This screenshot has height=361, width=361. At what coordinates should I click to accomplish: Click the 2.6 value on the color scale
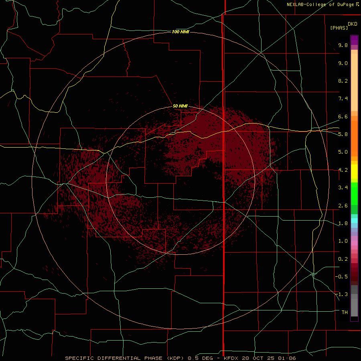[x=343, y=206]
